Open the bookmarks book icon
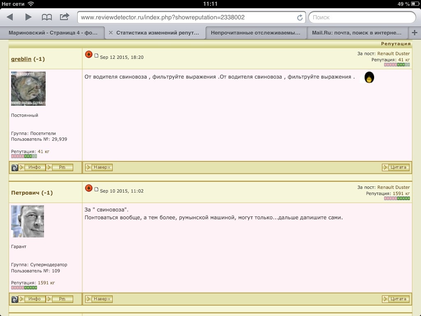 (x=47, y=17)
